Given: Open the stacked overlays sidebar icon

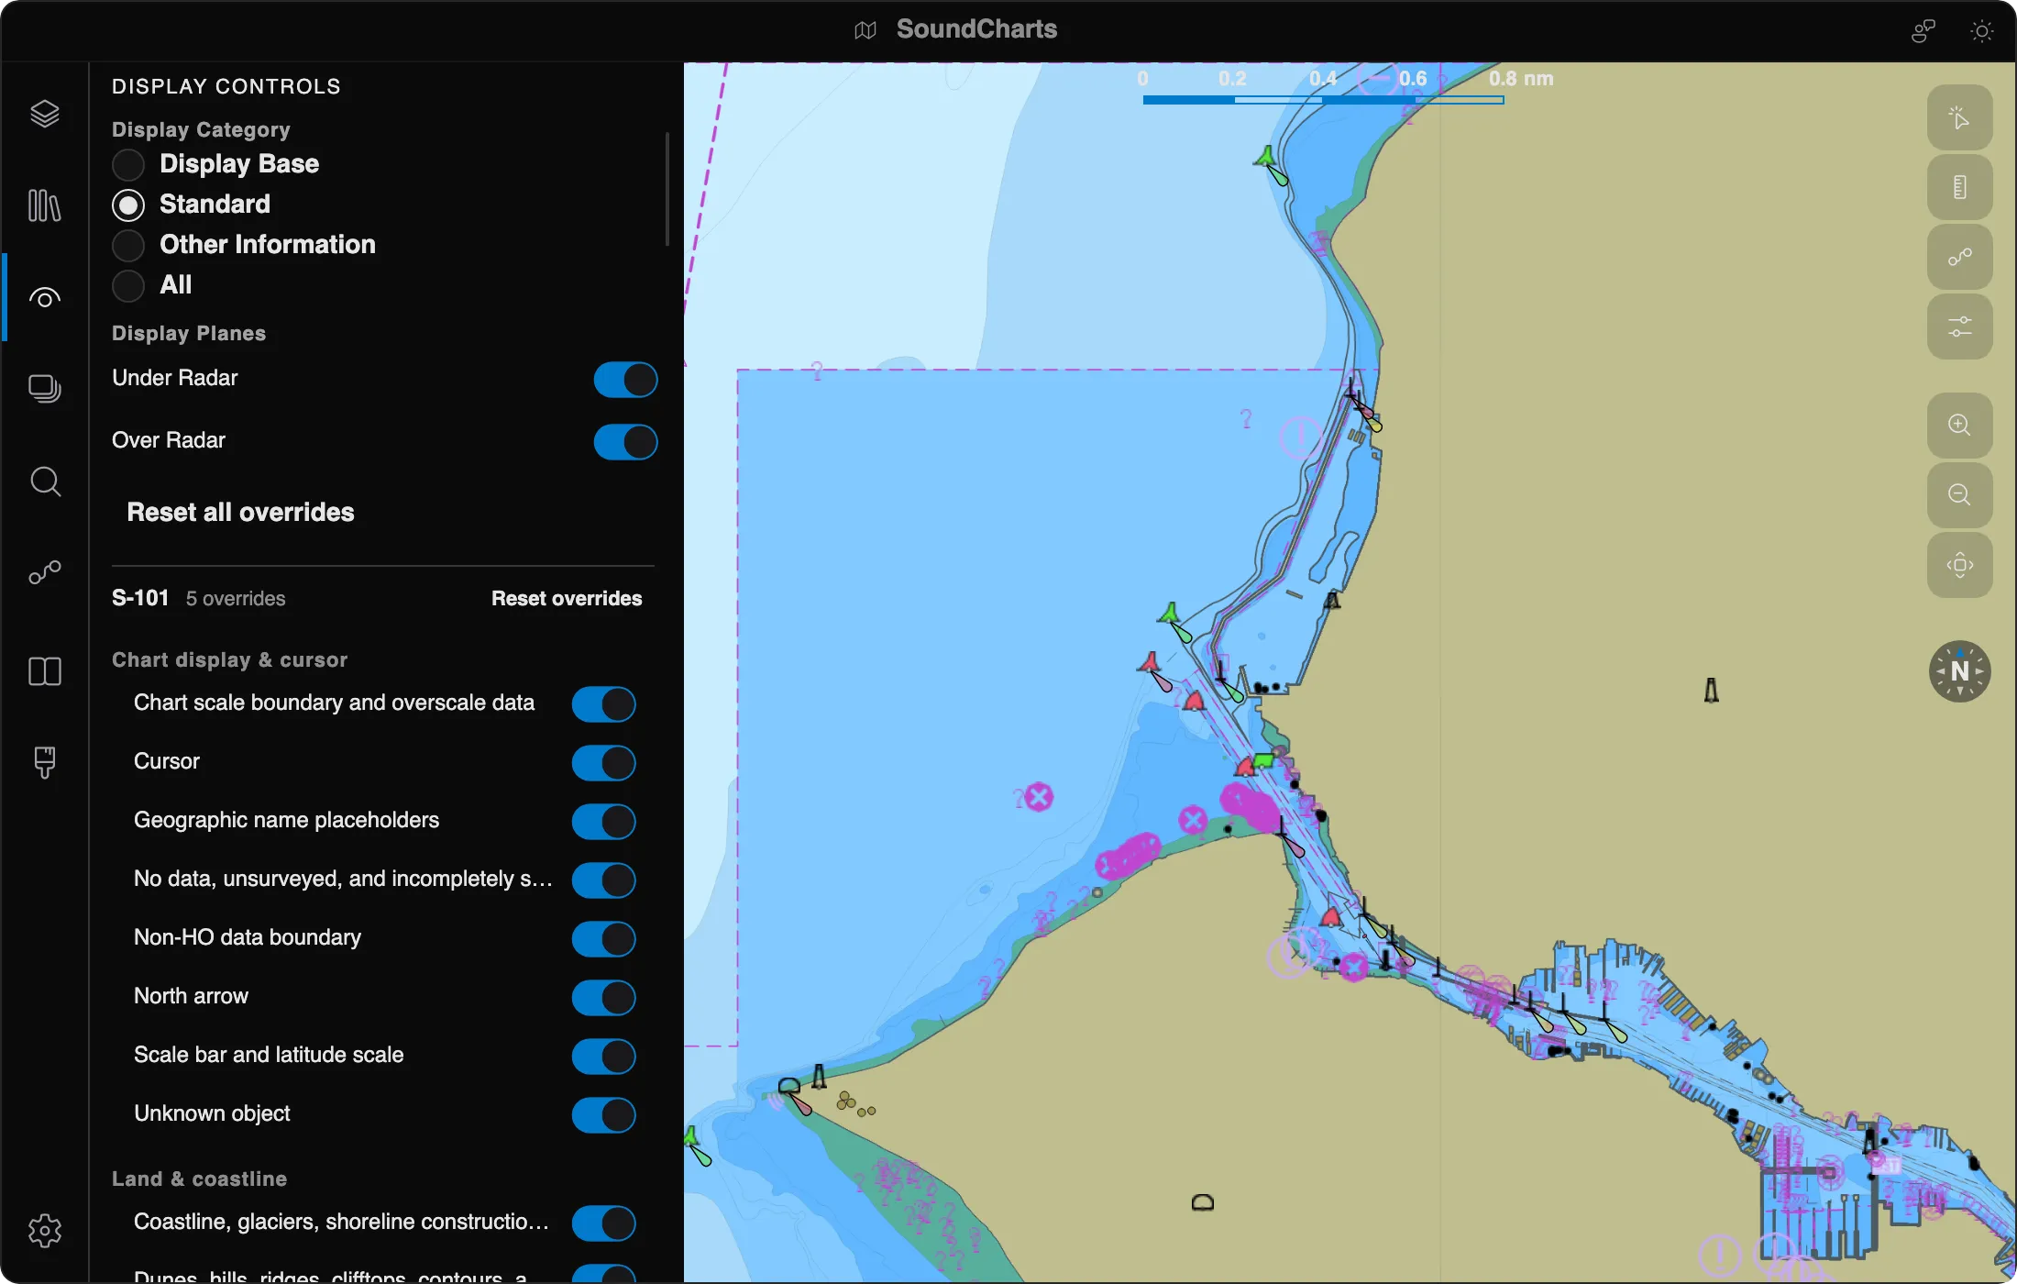Looking at the screenshot, I should (x=44, y=389).
